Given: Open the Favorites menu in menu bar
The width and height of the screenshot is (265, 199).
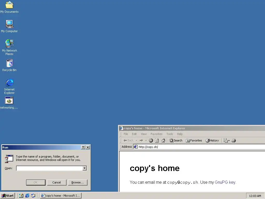Looking at the screenshot, I should [x=157, y=134].
